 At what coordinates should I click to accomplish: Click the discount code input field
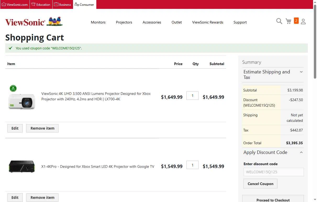274,172
